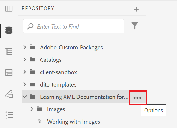Screen dimensions: 177x128
Task: Open the filter funnel icon
Action: click(x=135, y=26)
